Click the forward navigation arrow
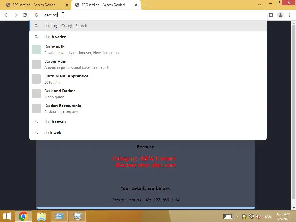Viewport: 296px width, 222px height. click(16, 15)
